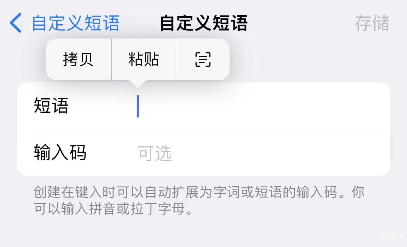Image resolution: width=407 pixels, height=247 pixels.
Task: Go back via blue 自定义短语 label
Action: 75,23
